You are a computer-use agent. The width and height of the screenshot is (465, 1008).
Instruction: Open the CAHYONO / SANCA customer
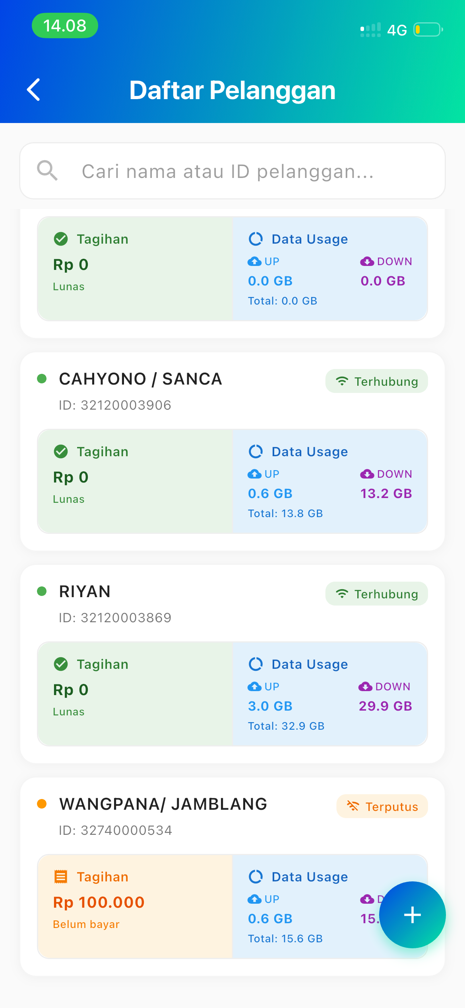pos(140,379)
